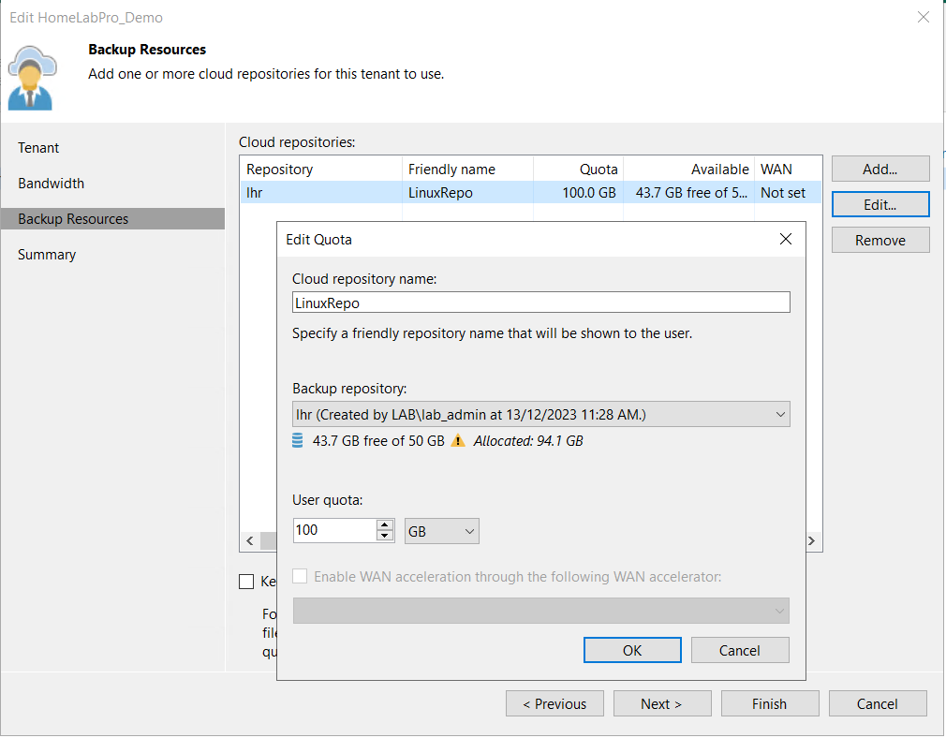Go to the Tenant step
The height and width of the screenshot is (738, 946).
[38, 148]
